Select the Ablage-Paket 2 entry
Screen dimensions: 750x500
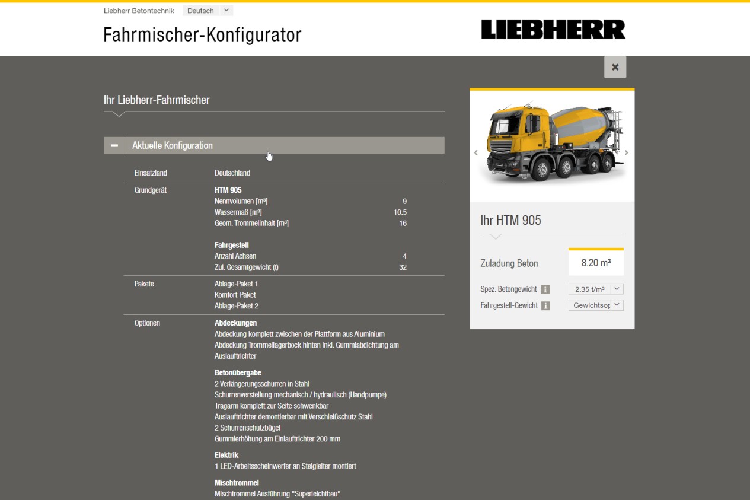point(236,306)
